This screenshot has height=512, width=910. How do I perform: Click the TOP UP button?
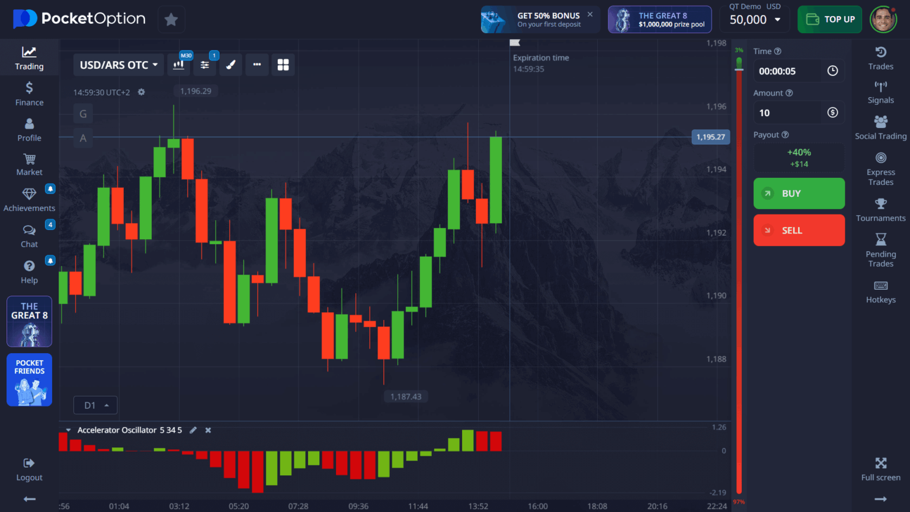pos(829,18)
